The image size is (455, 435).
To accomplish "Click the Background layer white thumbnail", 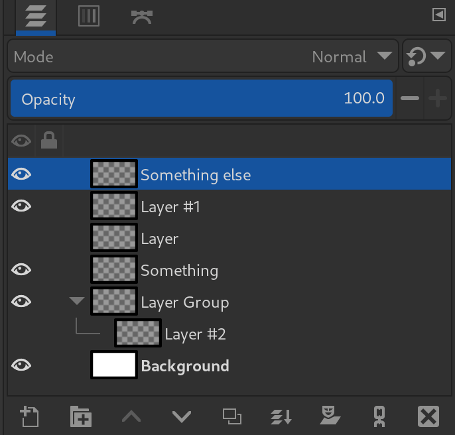I will 114,365.
